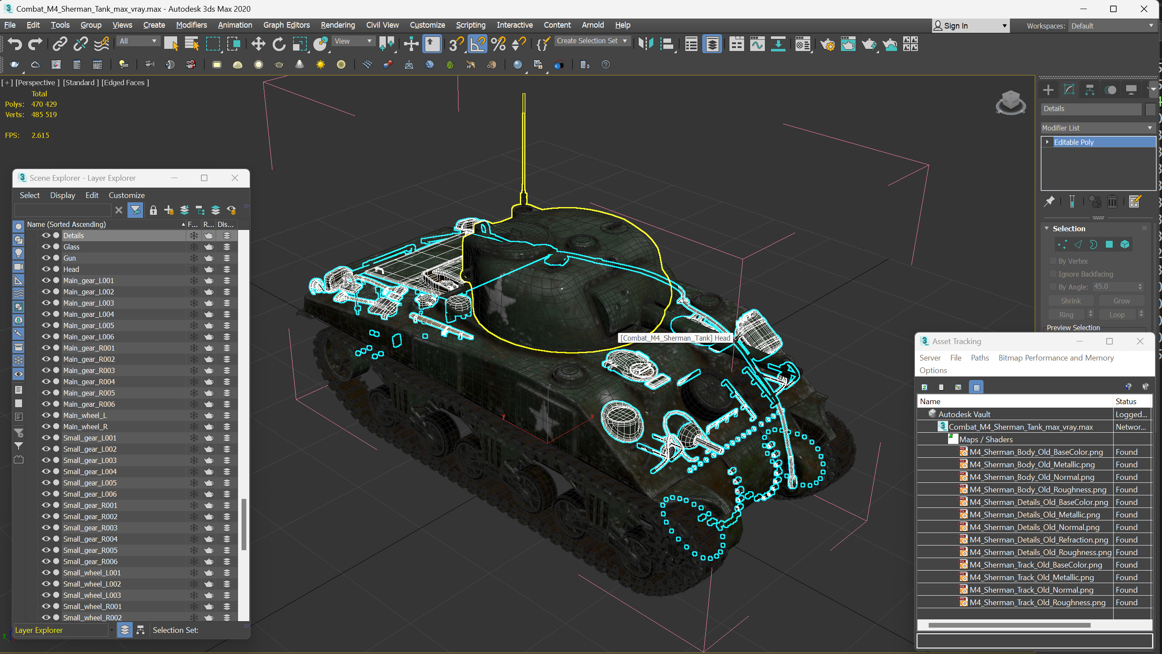Select Polygon sub-object level icon

(x=1109, y=245)
